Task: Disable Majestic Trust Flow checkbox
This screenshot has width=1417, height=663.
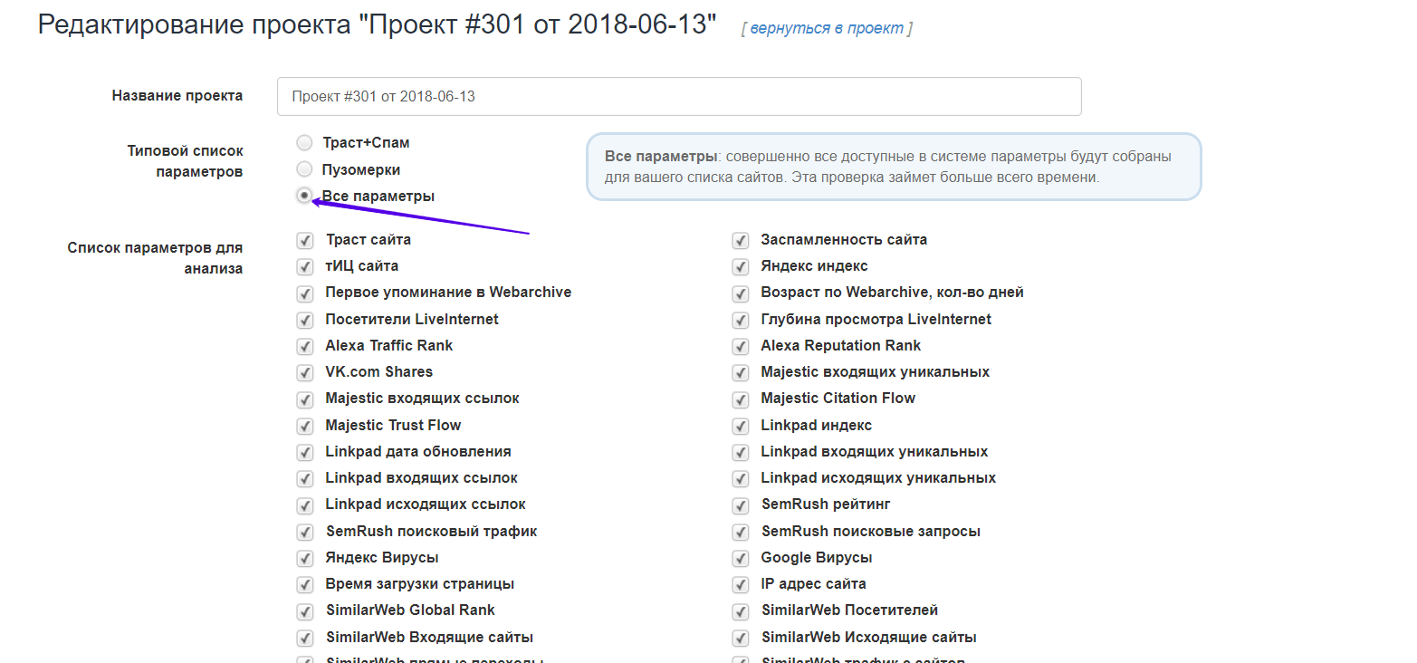Action: [305, 426]
